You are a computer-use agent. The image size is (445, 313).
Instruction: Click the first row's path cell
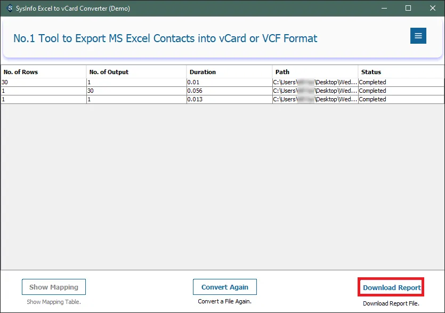315,83
